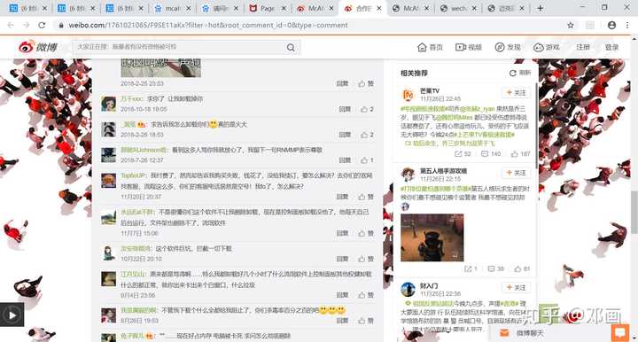Click the TopboUP username
Screen dimensions: 638x342
coord(134,175)
